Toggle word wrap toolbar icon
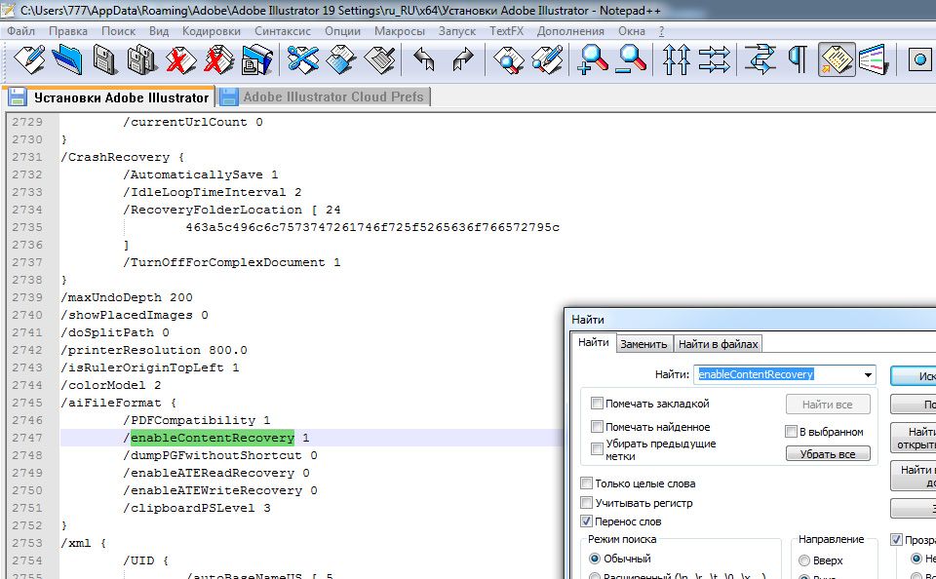This screenshot has width=936, height=579. (x=760, y=59)
